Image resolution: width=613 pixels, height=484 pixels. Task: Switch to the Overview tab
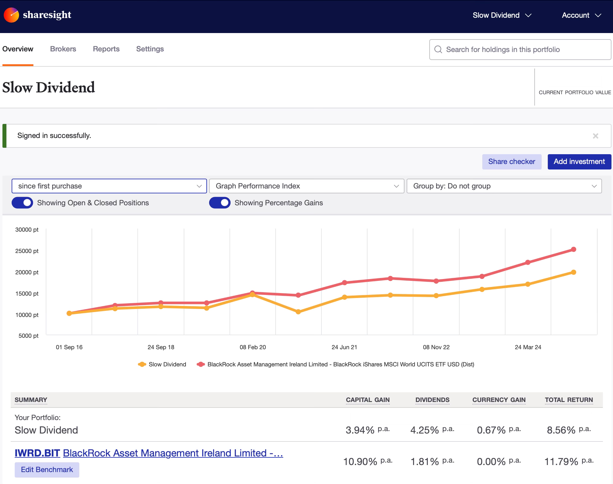pos(18,49)
